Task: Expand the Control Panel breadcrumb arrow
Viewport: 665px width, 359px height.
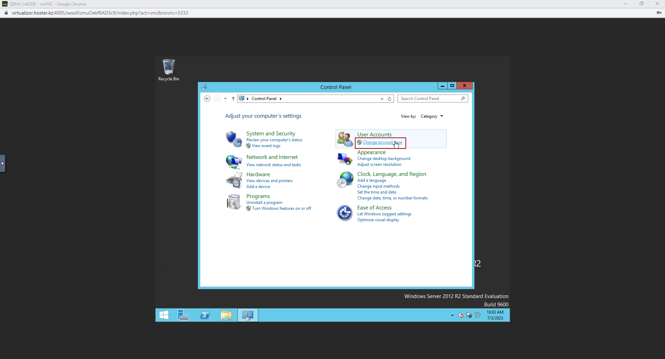Action: coord(281,99)
